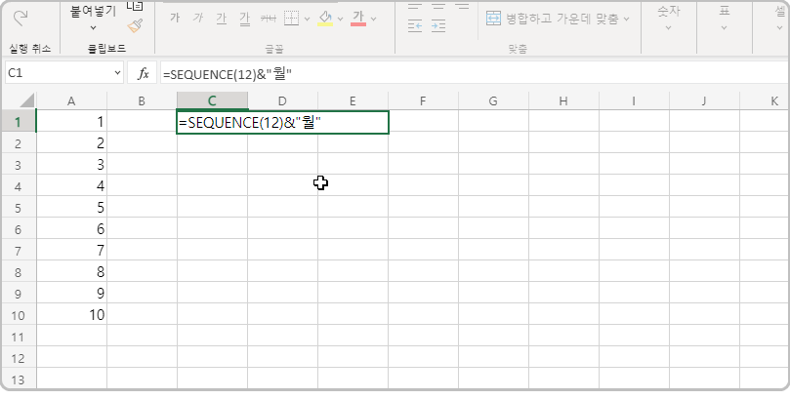This screenshot has width=790, height=399.
Task: Select column I header
Action: (634, 101)
